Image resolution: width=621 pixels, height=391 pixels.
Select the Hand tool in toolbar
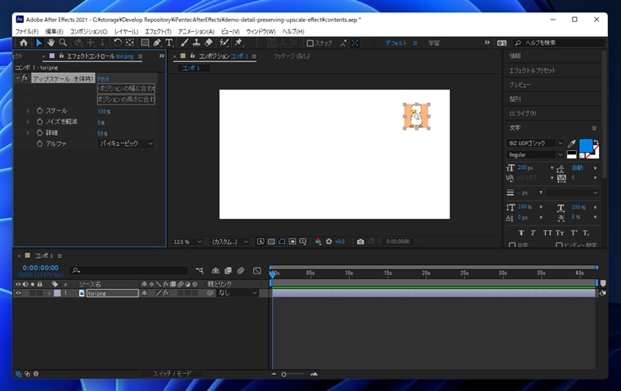(x=51, y=42)
